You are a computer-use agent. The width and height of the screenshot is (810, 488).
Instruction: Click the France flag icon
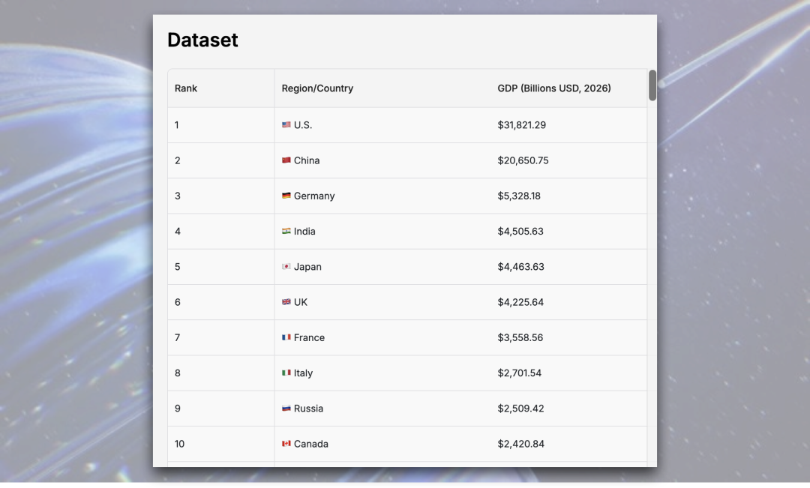(286, 337)
